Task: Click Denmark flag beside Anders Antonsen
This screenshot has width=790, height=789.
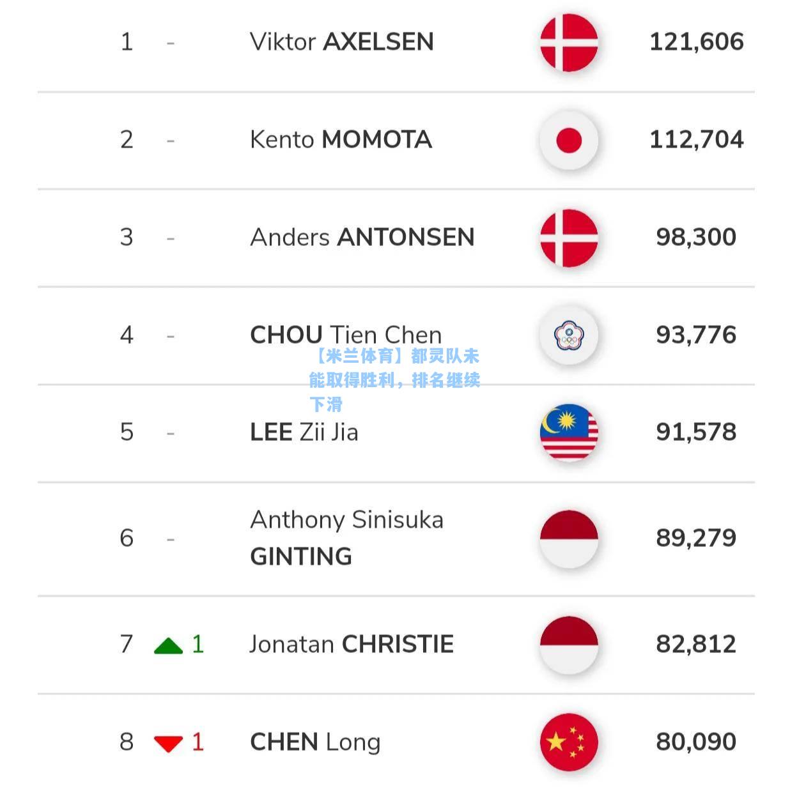Action: coord(568,238)
